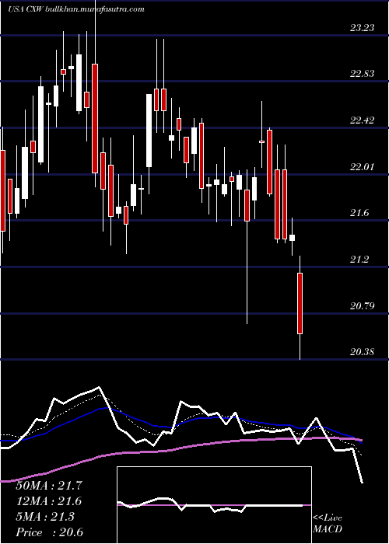The height and width of the screenshot is (544, 389).
Task: Click the 22.42 price axis label
Action: [x=363, y=120]
